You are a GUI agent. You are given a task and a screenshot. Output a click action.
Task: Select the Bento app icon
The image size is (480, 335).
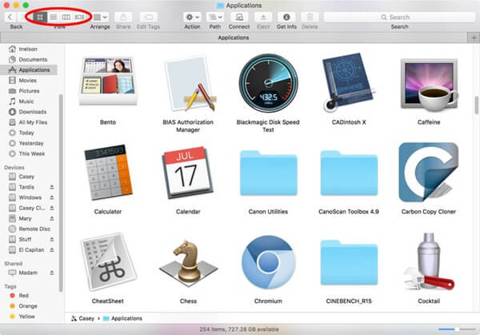coord(108,81)
